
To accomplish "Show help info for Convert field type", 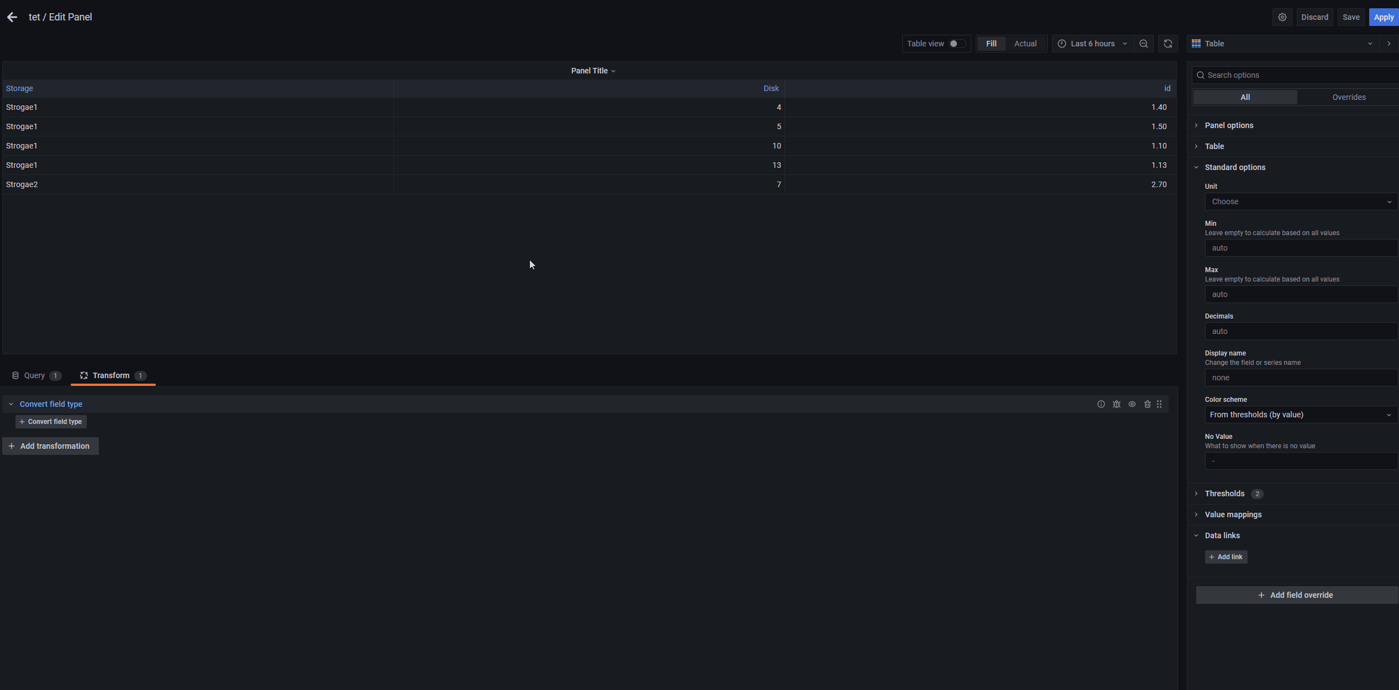I will click(x=1101, y=404).
